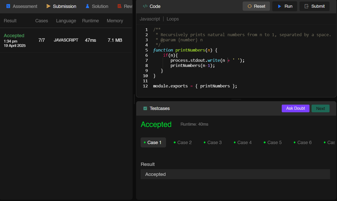Submit the solution
This screenshot has width=337, height=201.
tap(315, 6)
